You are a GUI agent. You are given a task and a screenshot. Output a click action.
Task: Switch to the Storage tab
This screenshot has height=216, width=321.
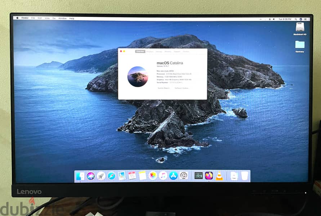pyautogui.click(x=159, y=51)
